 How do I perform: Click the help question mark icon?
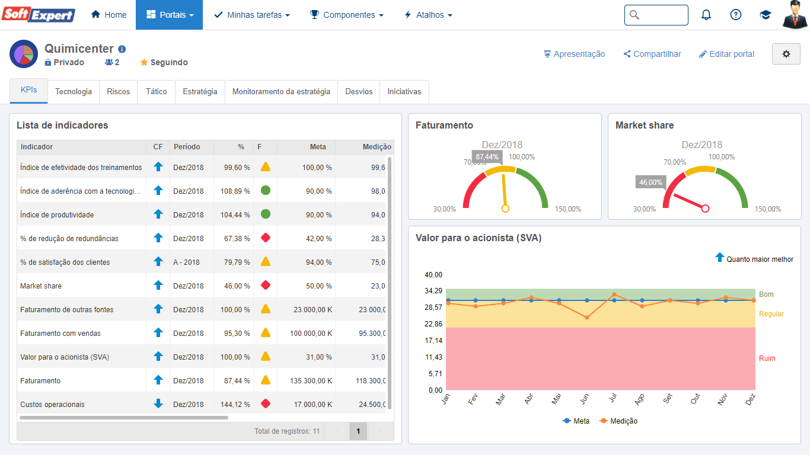(x=735, y=15)
